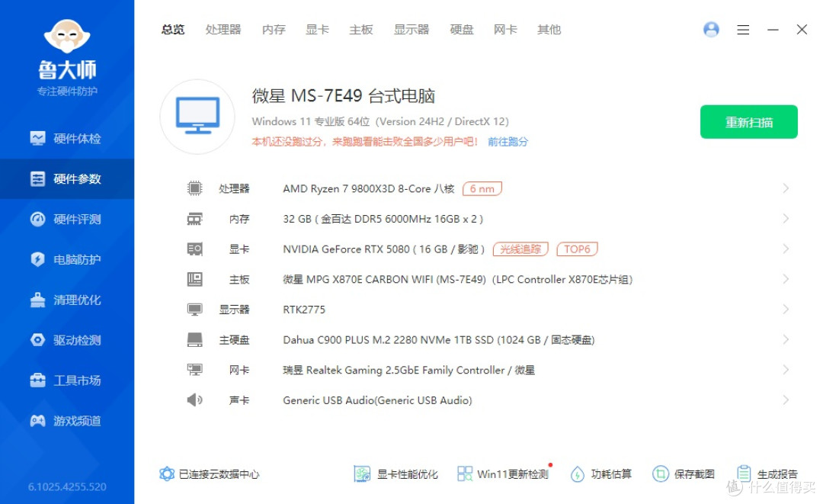Viewport: 823px width, 504px height.
Task: Click Realtek Gaming 2.5GbE text
Action: coord(409,370)
